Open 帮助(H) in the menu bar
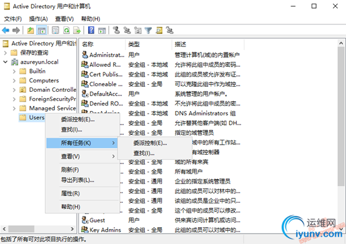 pyautogui.click(x=91, y=19)
